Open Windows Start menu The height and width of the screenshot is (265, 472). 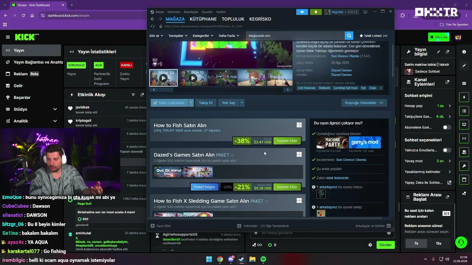click(x=209, y=259)
